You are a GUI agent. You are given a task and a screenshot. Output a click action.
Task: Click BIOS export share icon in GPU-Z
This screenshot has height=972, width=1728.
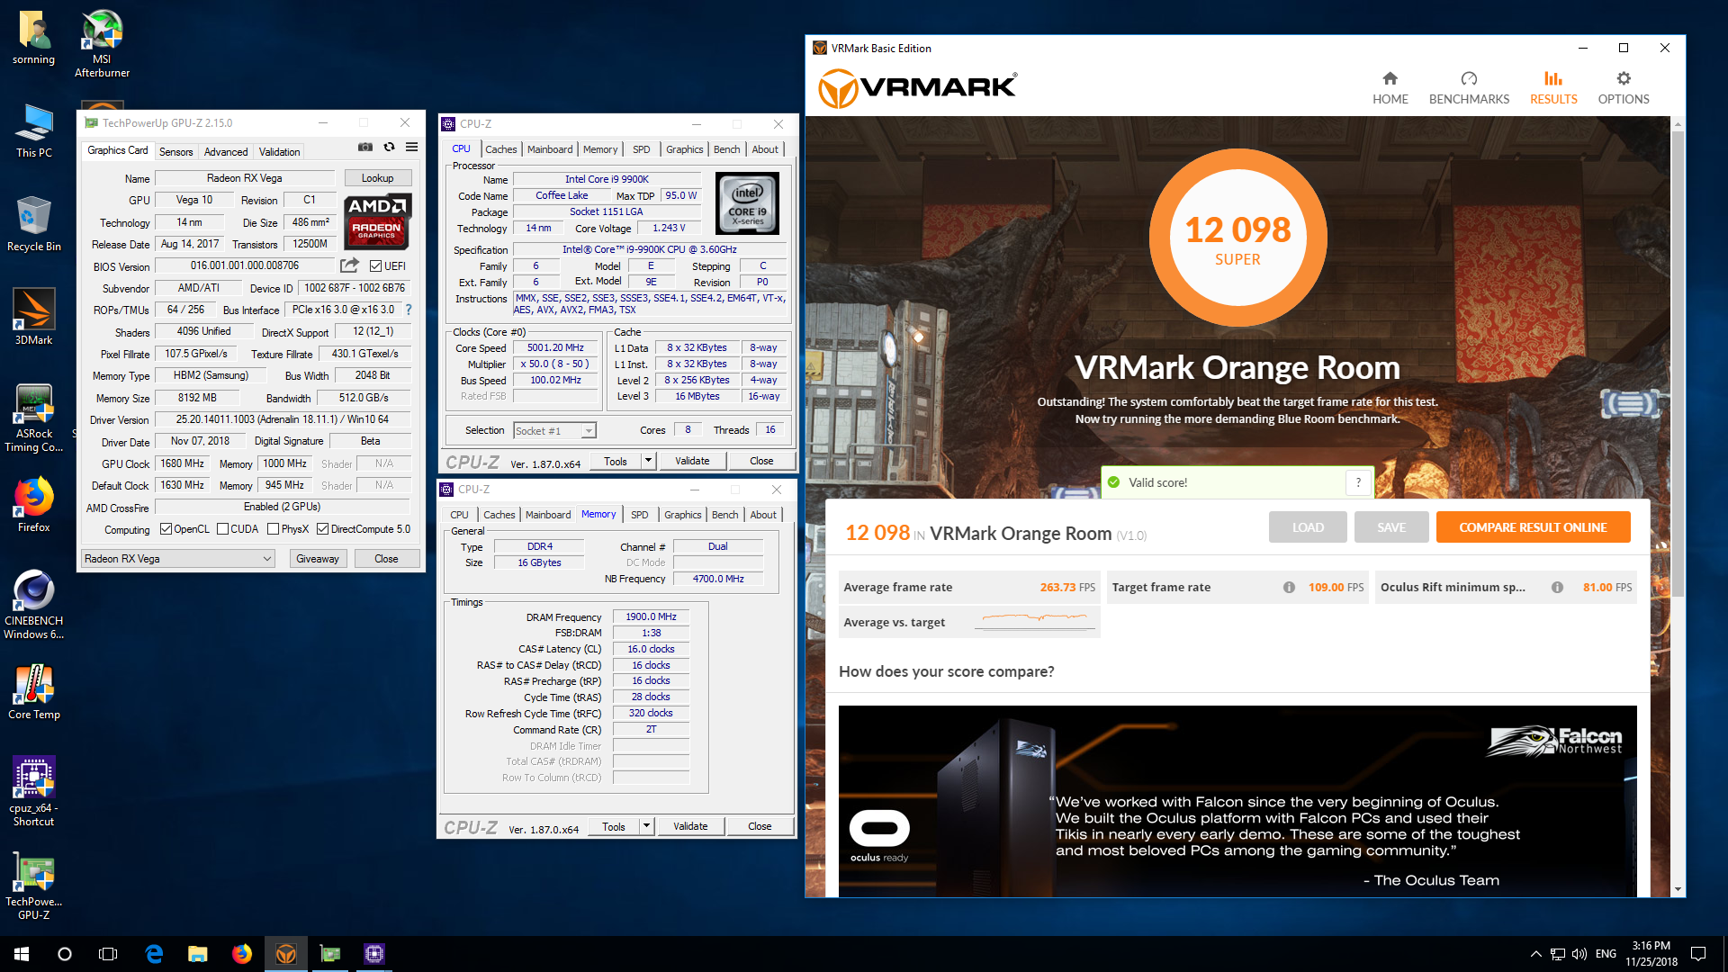(349, 265)
